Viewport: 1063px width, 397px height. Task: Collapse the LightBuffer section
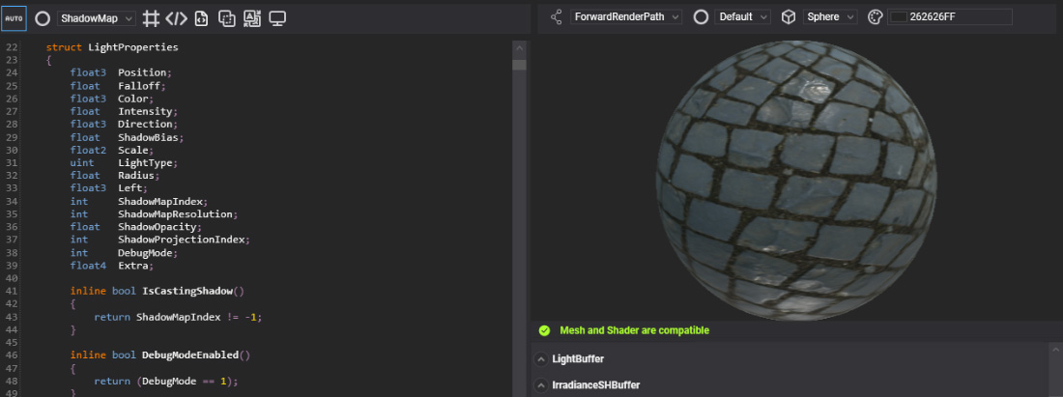(x=541, y=359)
